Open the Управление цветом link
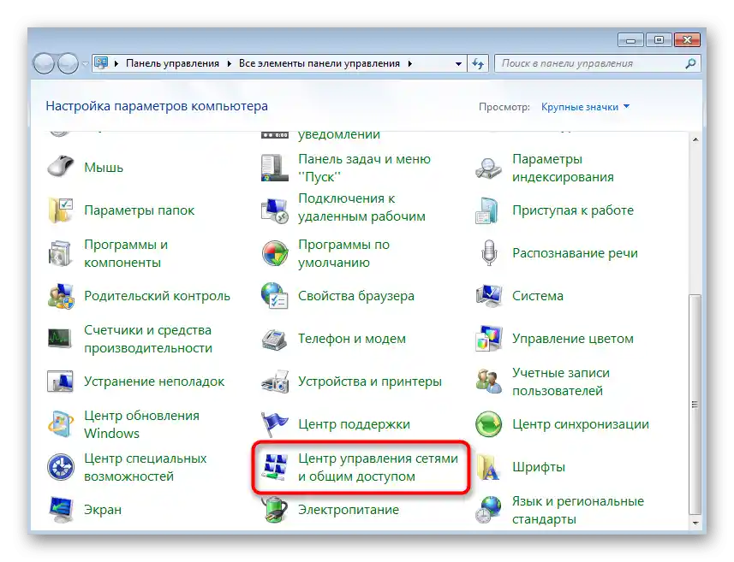 pos(572,339)
